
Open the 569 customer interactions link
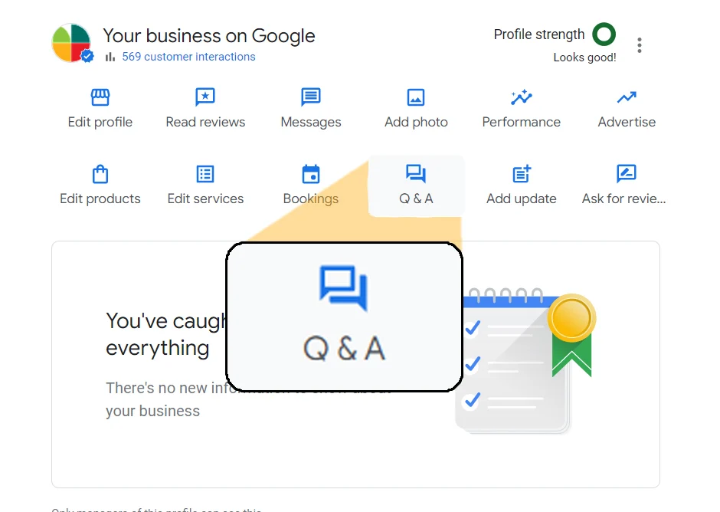[188, 57]
